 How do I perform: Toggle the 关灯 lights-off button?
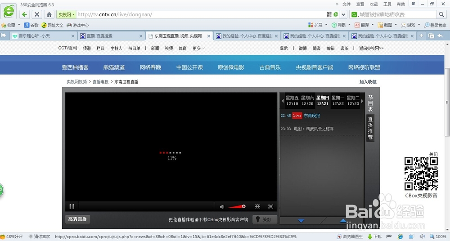[x=265, y=219]
